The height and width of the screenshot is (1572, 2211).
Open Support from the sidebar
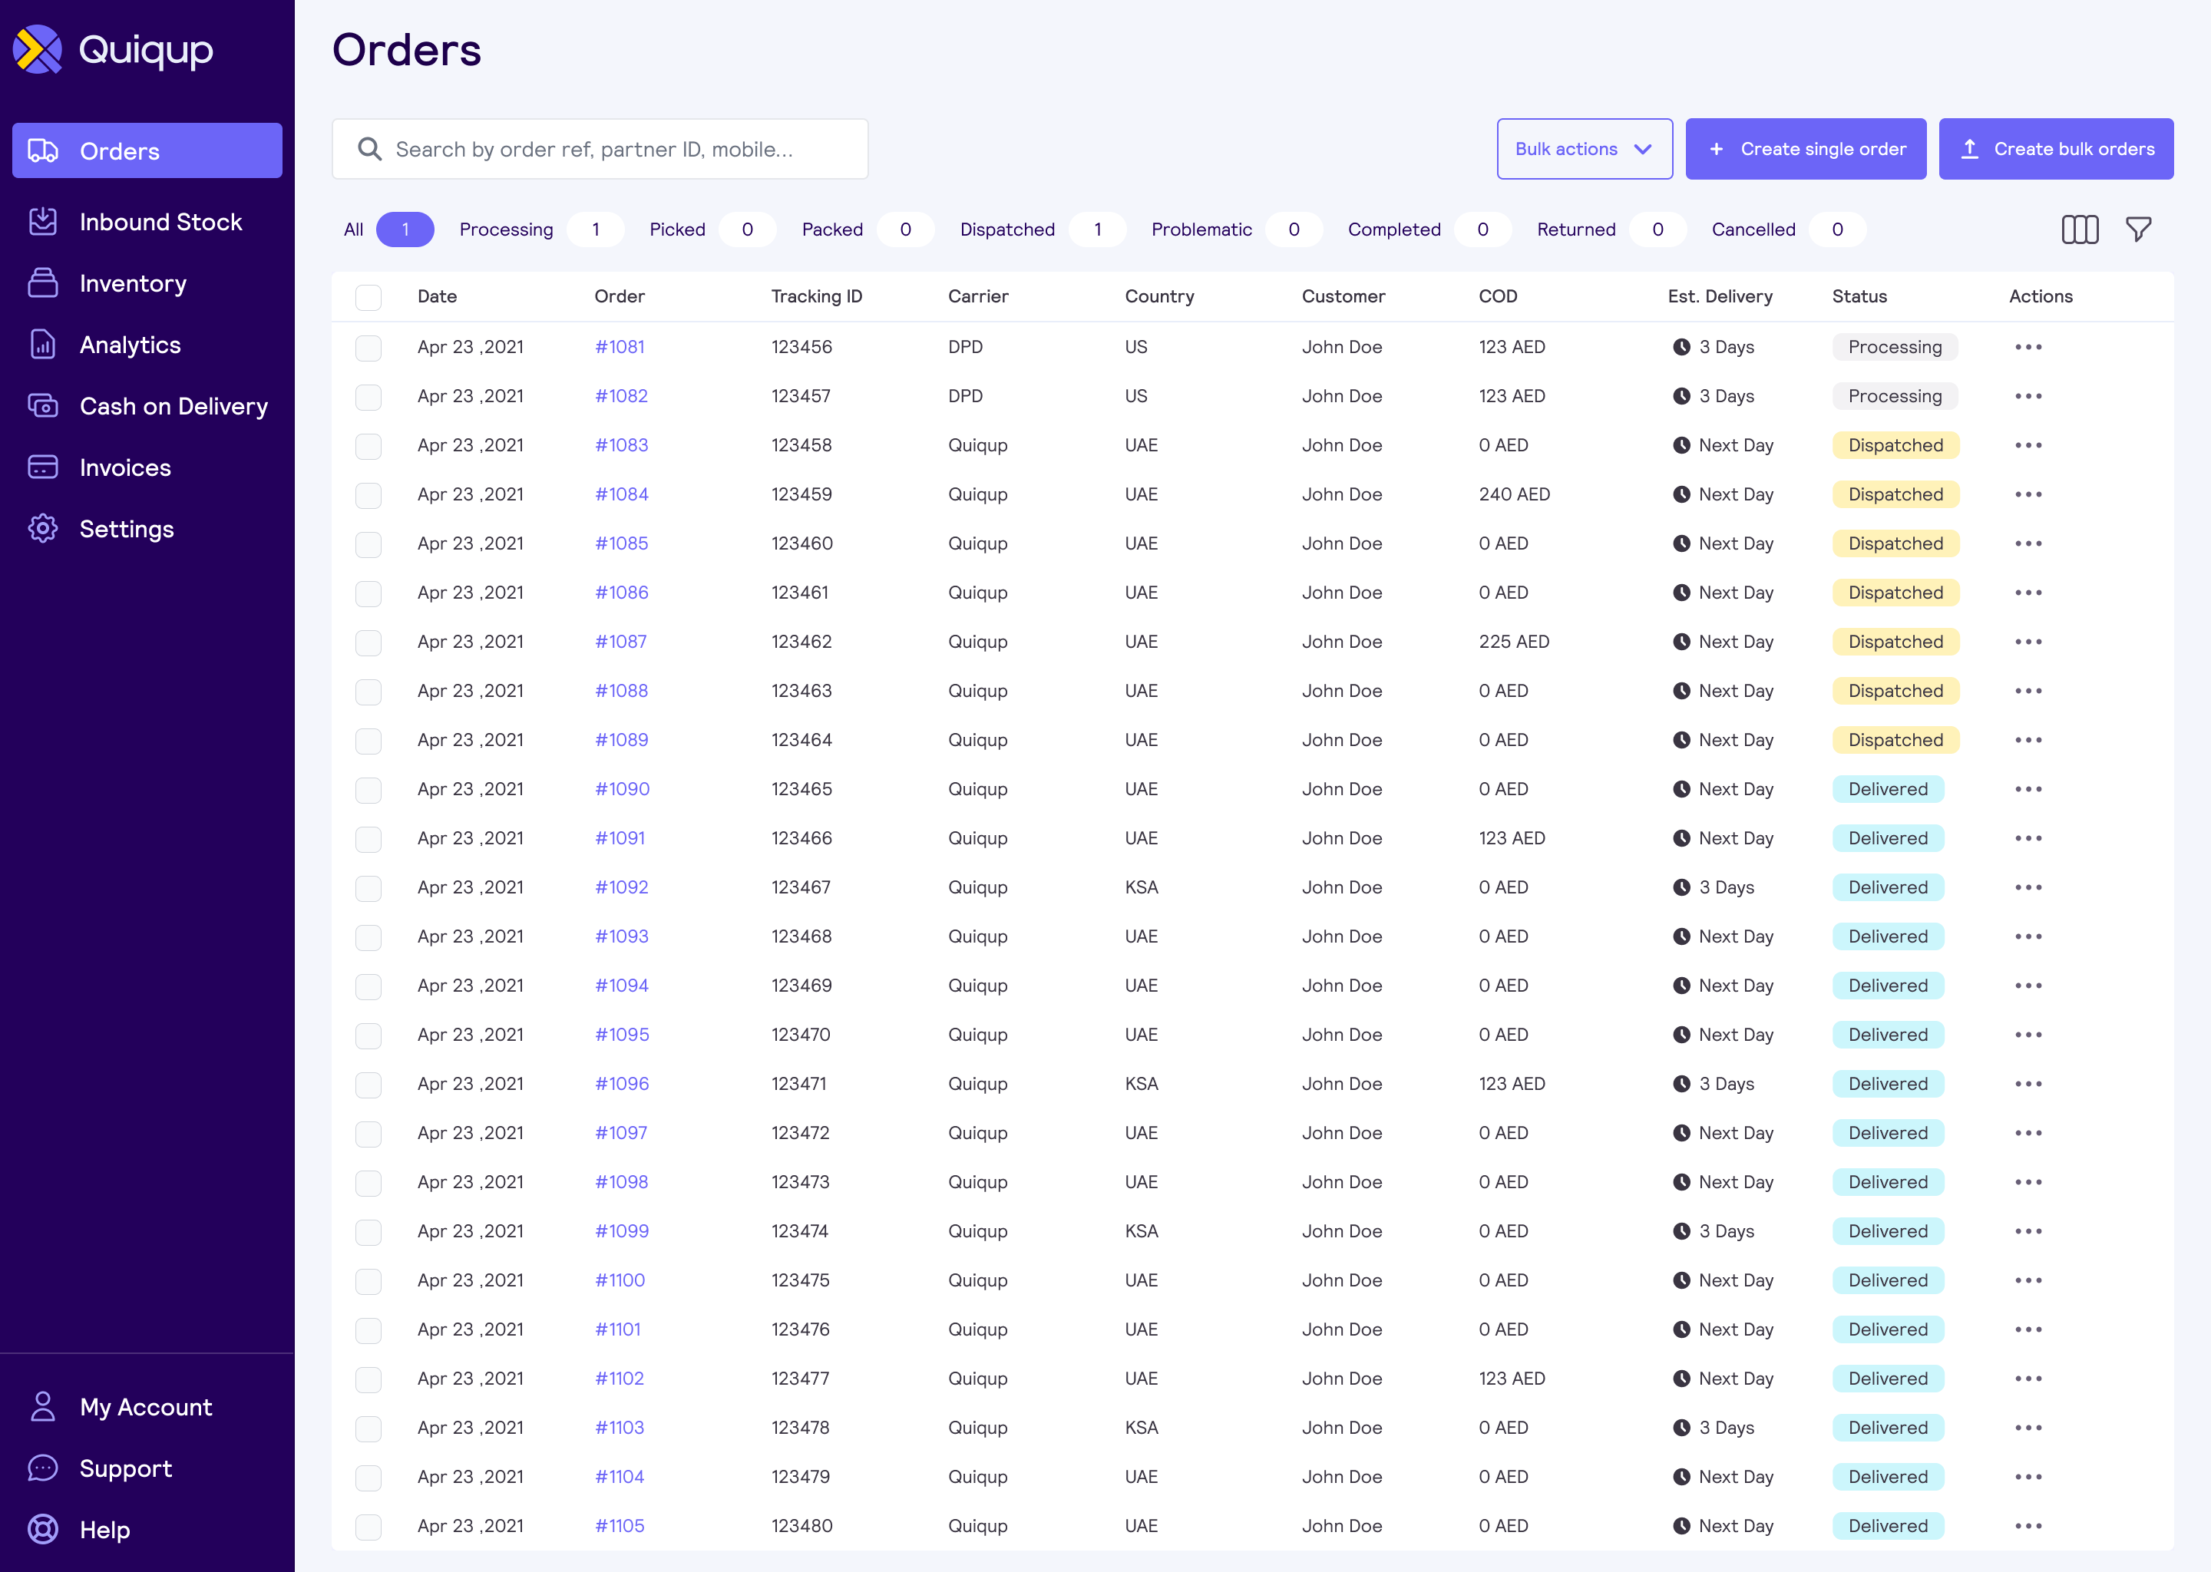[x=126, y=1468]
